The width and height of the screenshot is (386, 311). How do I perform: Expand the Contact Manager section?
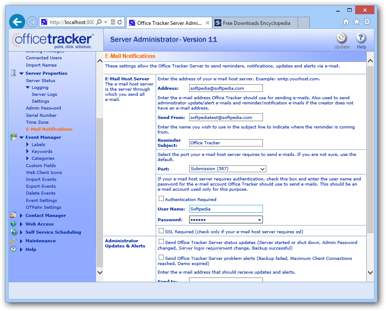[21, 216]
